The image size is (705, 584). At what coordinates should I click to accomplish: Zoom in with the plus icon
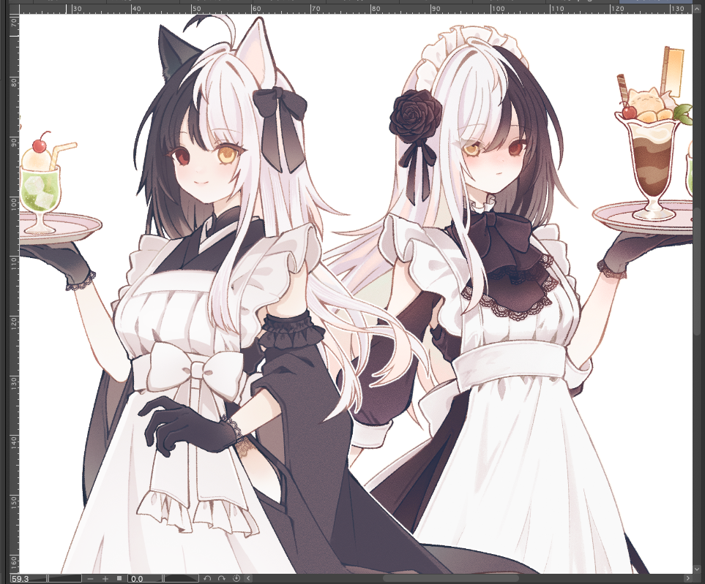click(x=105, y=578)
